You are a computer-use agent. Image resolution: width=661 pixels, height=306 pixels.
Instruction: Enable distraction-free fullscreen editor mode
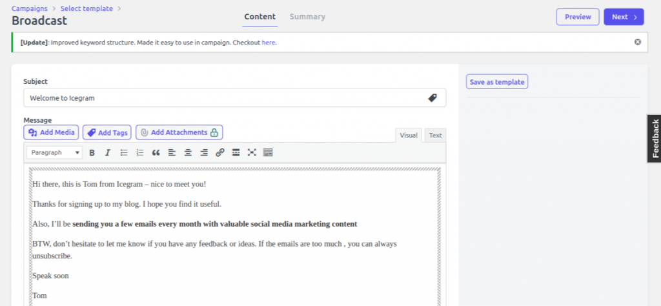pos(252,153)
